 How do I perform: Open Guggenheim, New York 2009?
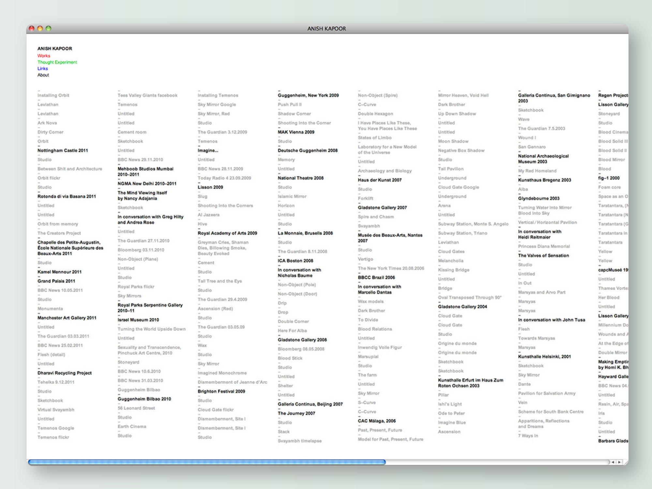point(308,95)
